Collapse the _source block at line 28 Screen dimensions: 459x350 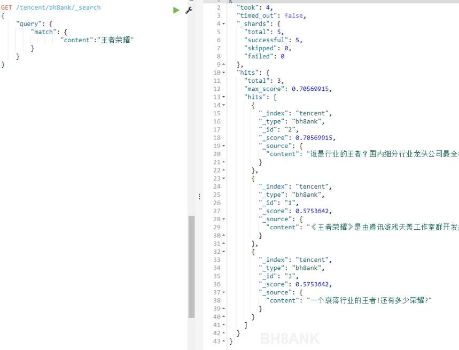(x=224, y=219)
